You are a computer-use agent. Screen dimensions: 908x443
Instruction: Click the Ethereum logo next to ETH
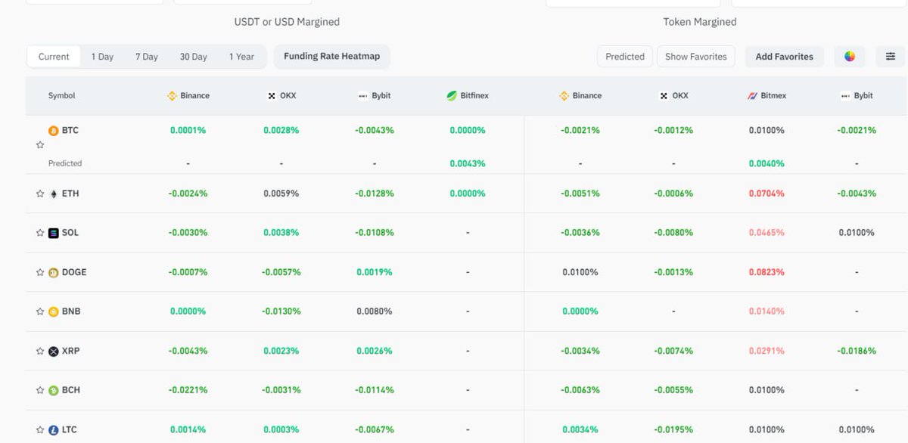pos(52,193)
